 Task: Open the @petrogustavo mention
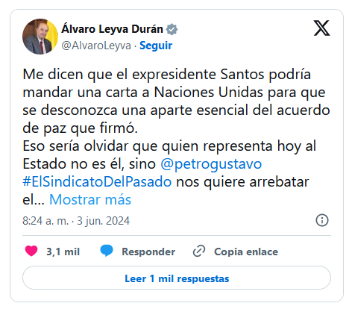coord(211,164)
